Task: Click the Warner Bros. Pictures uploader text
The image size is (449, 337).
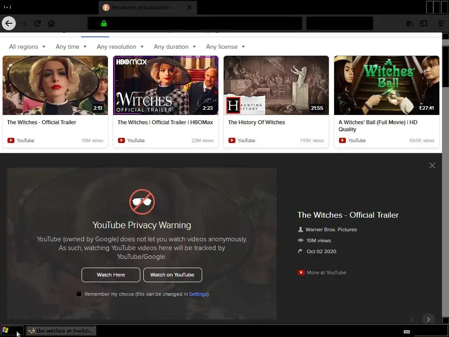Action: [331, 229]
